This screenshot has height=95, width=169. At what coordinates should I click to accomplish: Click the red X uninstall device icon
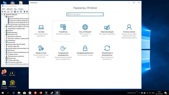click(27, 12)
